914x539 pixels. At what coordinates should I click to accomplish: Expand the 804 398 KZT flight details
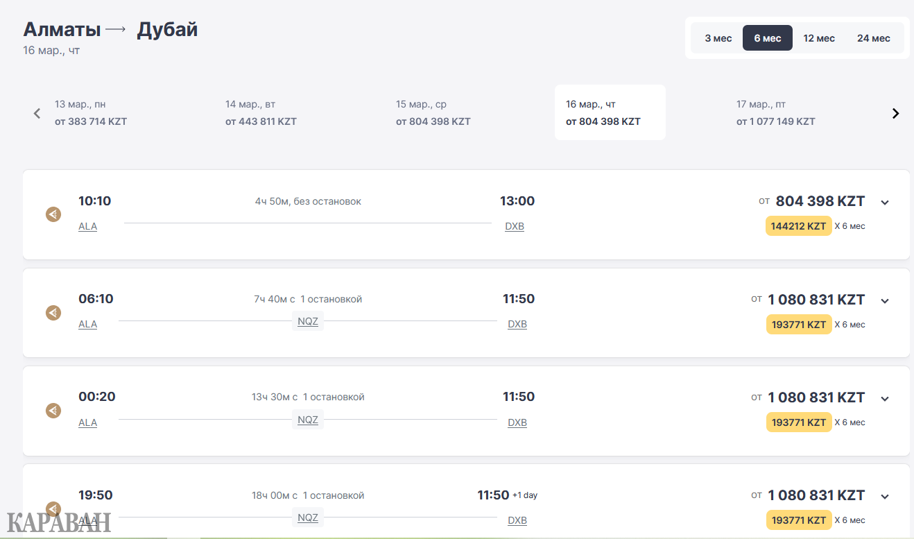click(x=884, y=203)
